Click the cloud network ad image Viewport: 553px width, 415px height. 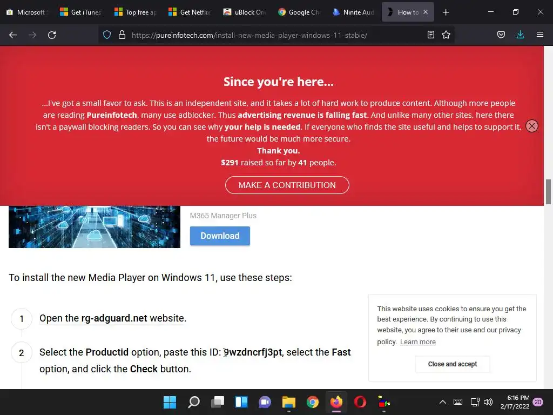pos(94,226)
